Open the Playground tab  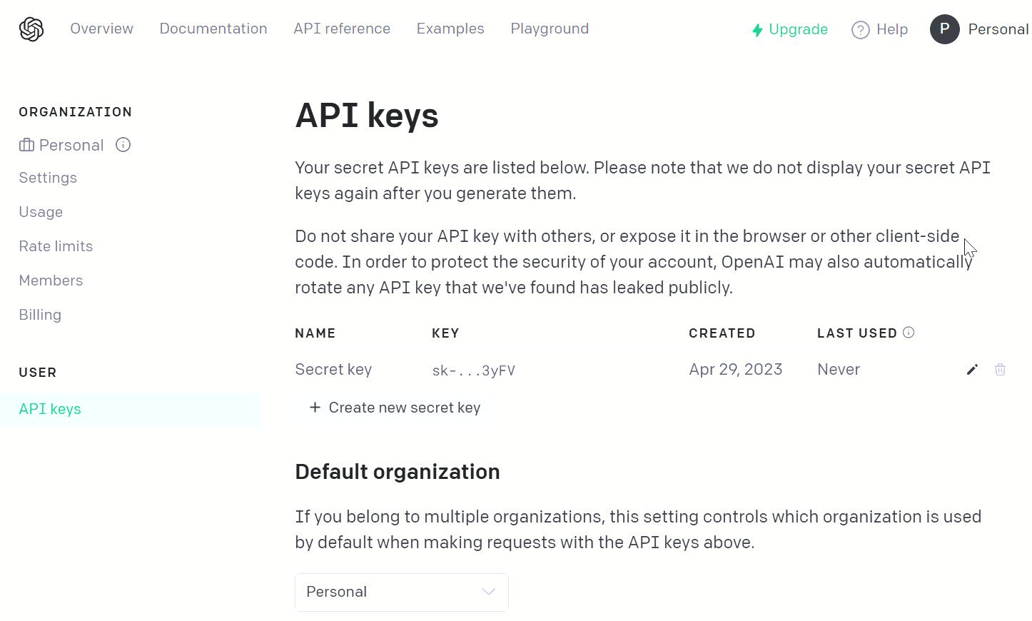click(550, 29)
